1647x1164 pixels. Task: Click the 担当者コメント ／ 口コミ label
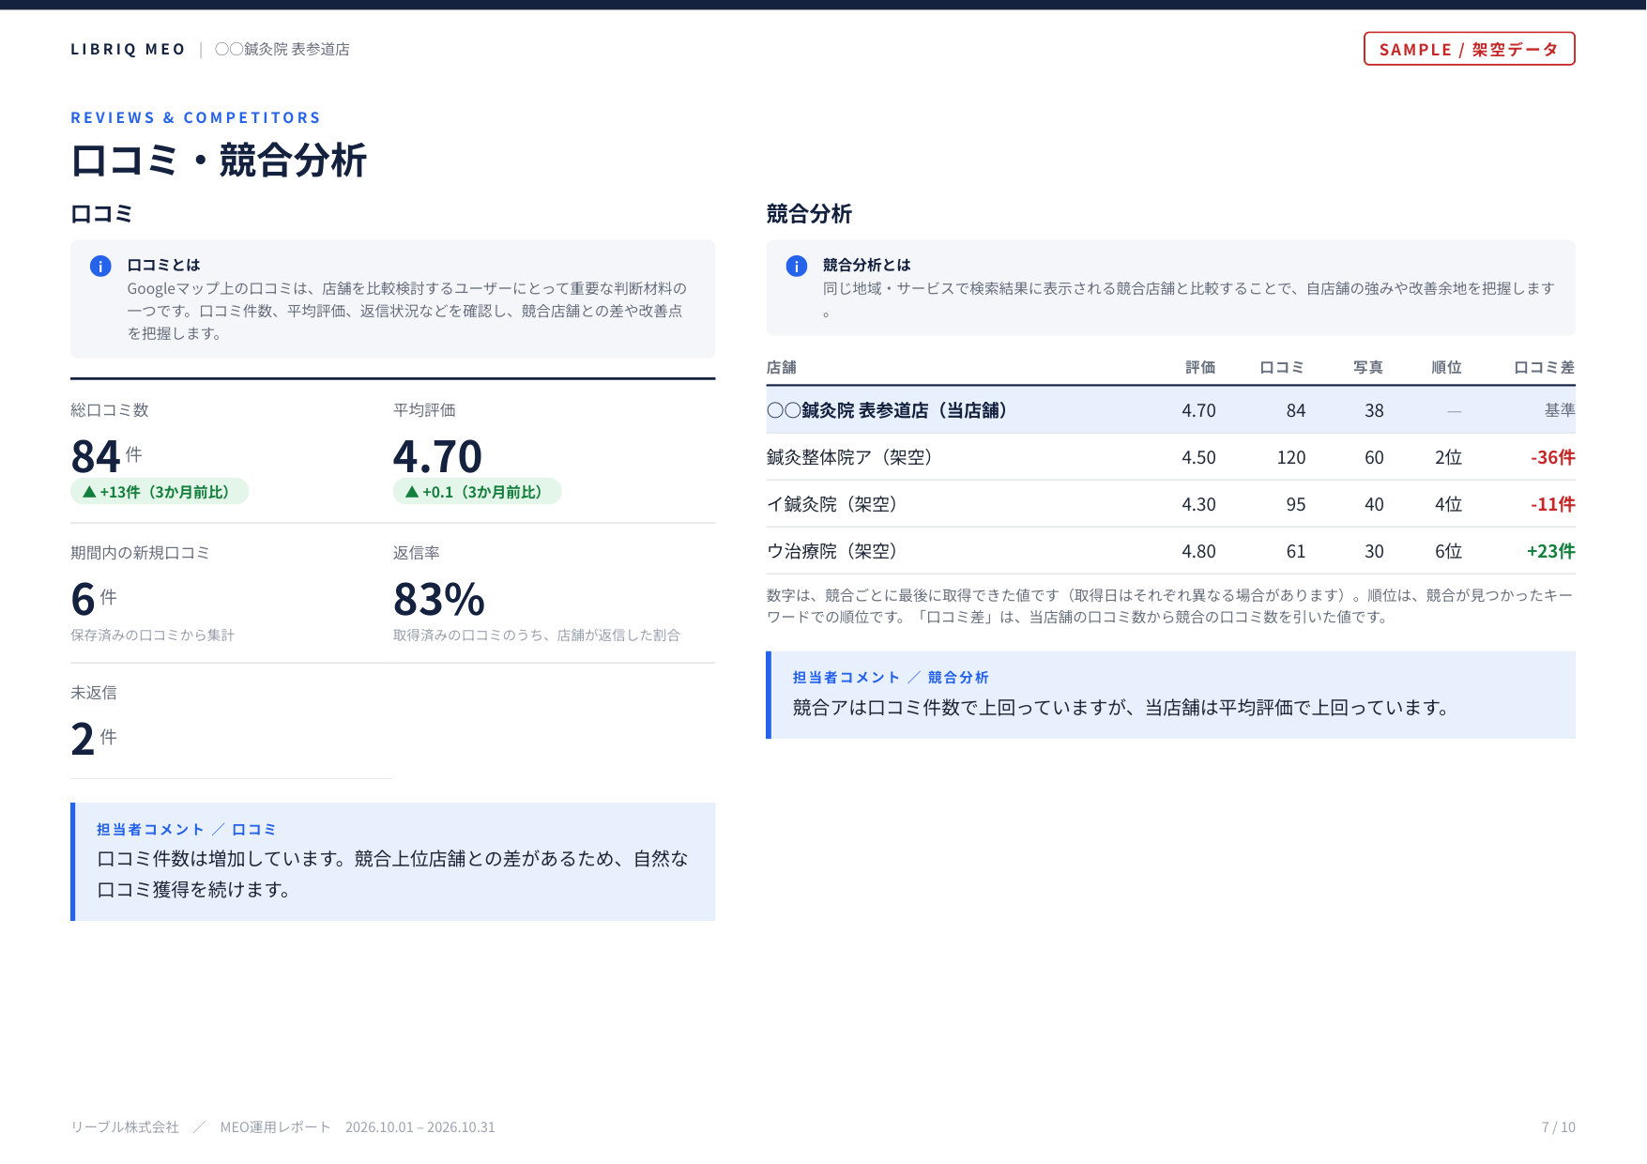coord(187,829)
